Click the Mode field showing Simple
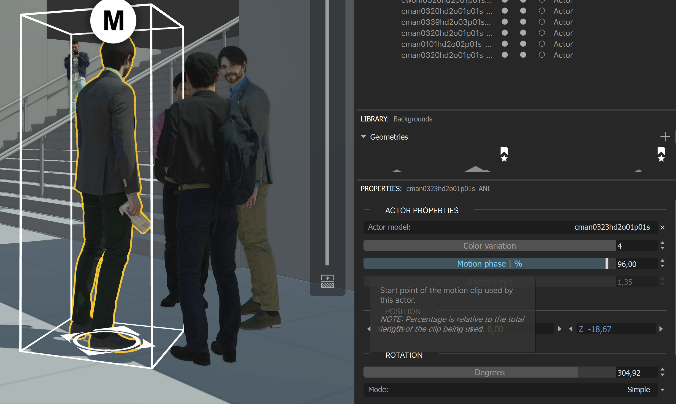 coord(510,390)
